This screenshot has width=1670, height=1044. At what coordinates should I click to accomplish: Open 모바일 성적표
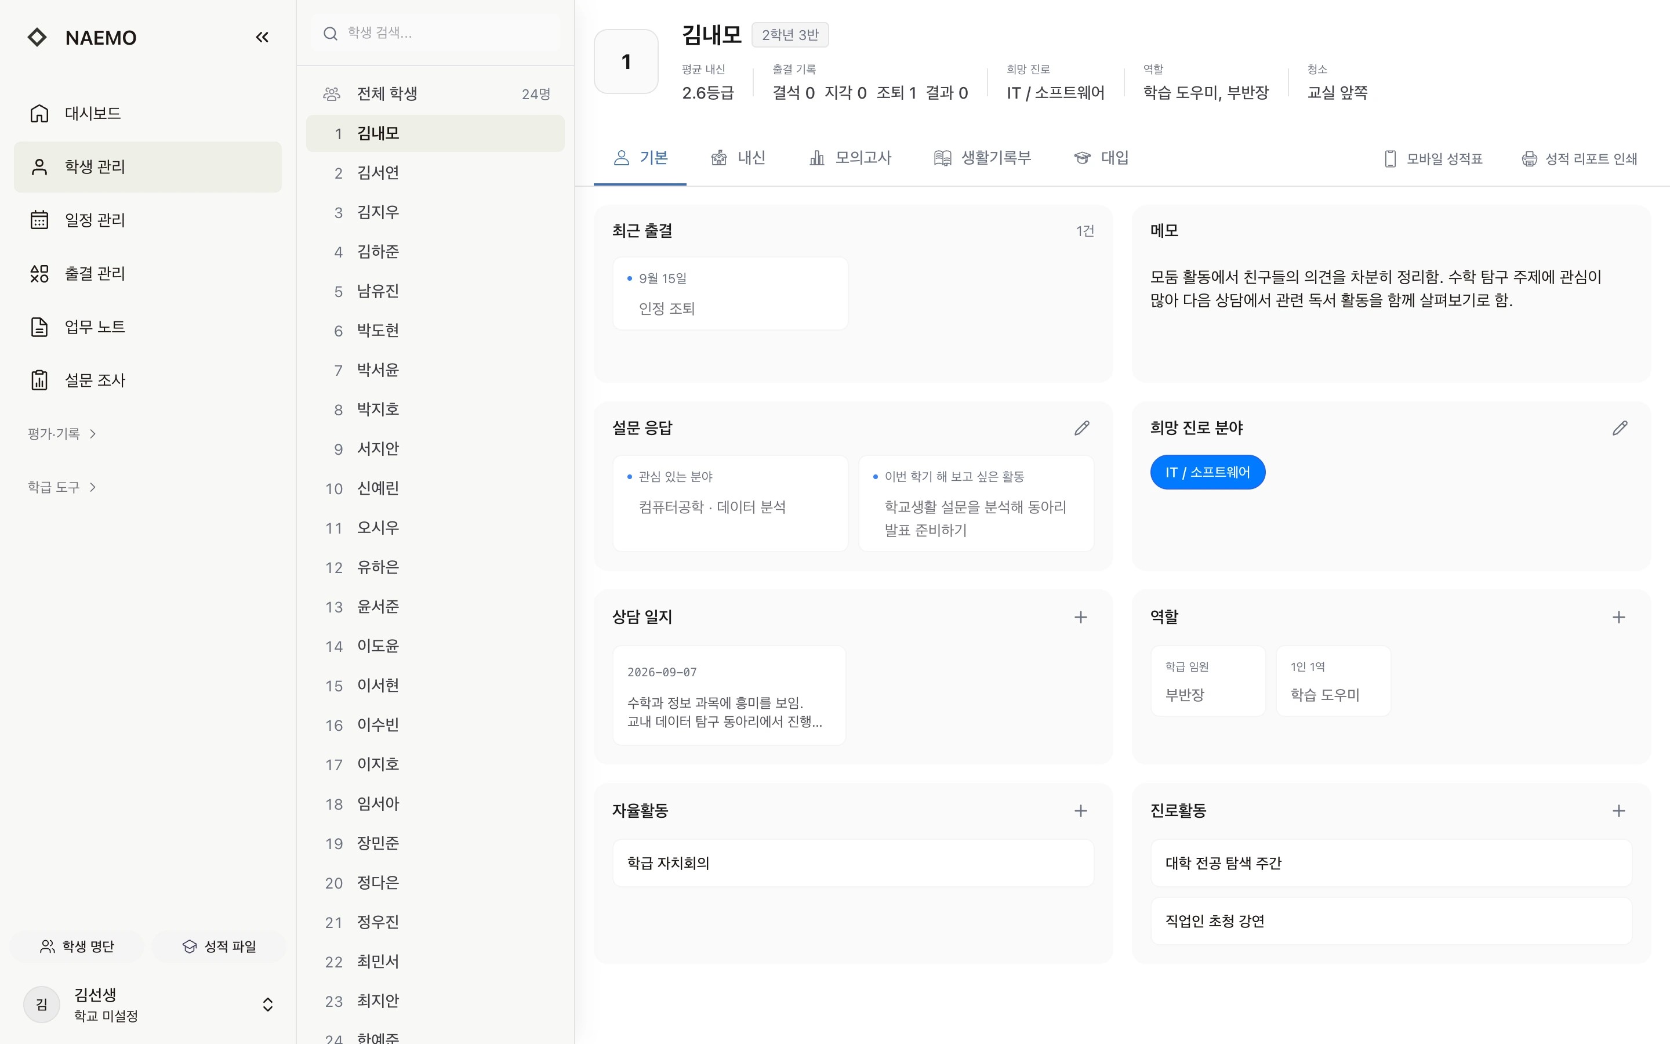tap(1433, 159)
